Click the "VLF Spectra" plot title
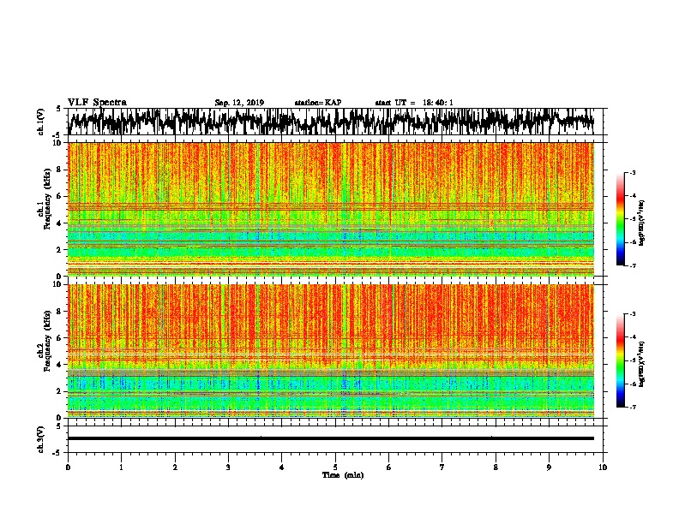679x524 pixels. click(x=97, y=102)
